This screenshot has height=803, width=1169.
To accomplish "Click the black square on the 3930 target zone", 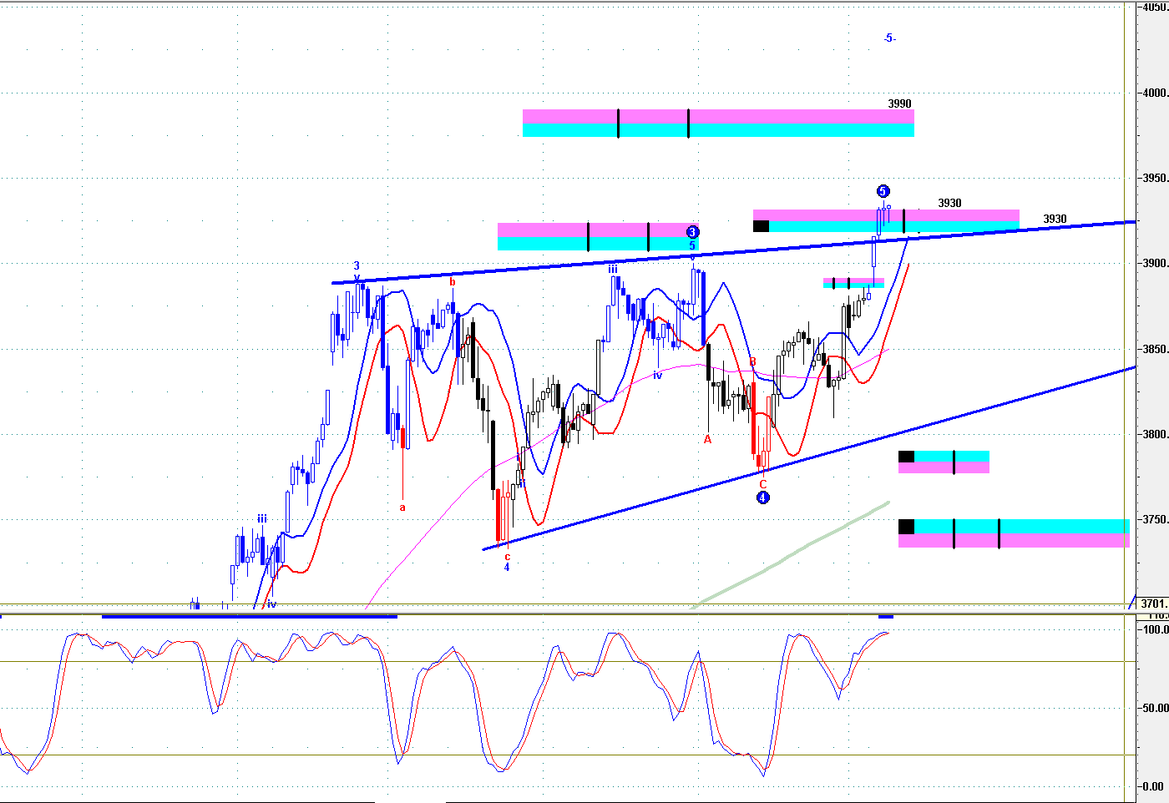I will click(761, 225).
